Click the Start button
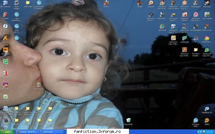This screenshot has width=215, height=134. point(7,132)
